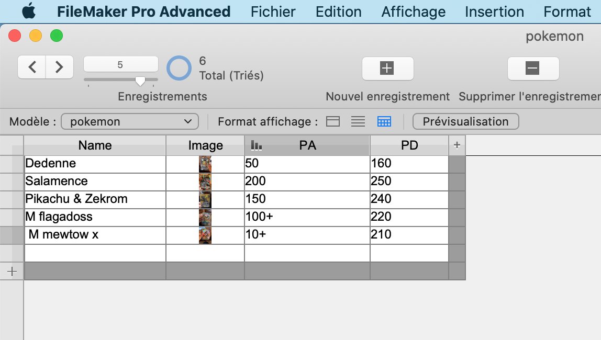Image resolution: width=601 pixels, height=340 pixels.
Task: Click the Image column header
Action: tap(205, 145)
